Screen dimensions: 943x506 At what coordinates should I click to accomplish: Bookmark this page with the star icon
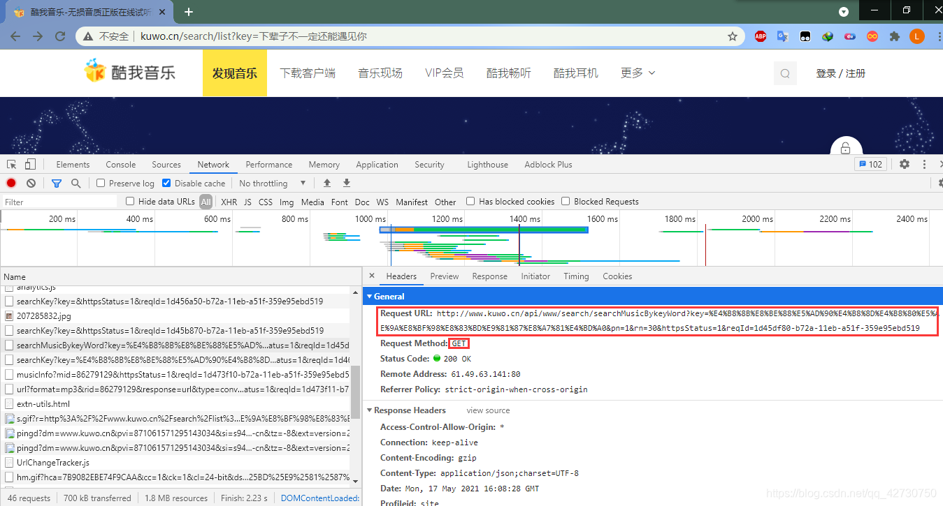click(733, 36)
